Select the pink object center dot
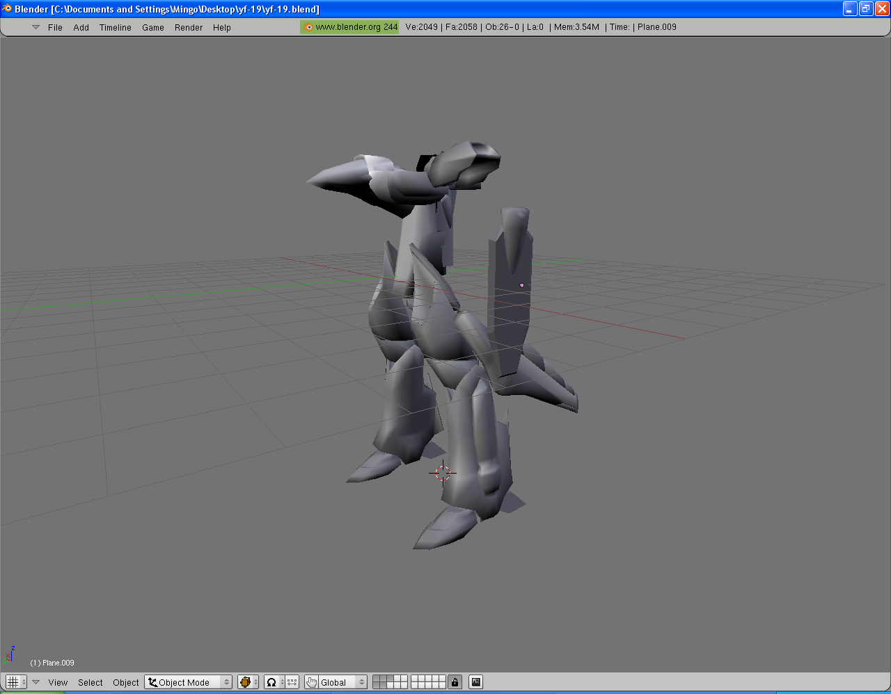891x694 pixels. pos(521,285)
